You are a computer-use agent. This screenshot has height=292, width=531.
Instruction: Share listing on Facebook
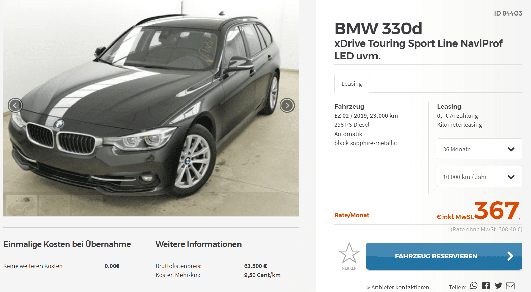tap(486, 286)
